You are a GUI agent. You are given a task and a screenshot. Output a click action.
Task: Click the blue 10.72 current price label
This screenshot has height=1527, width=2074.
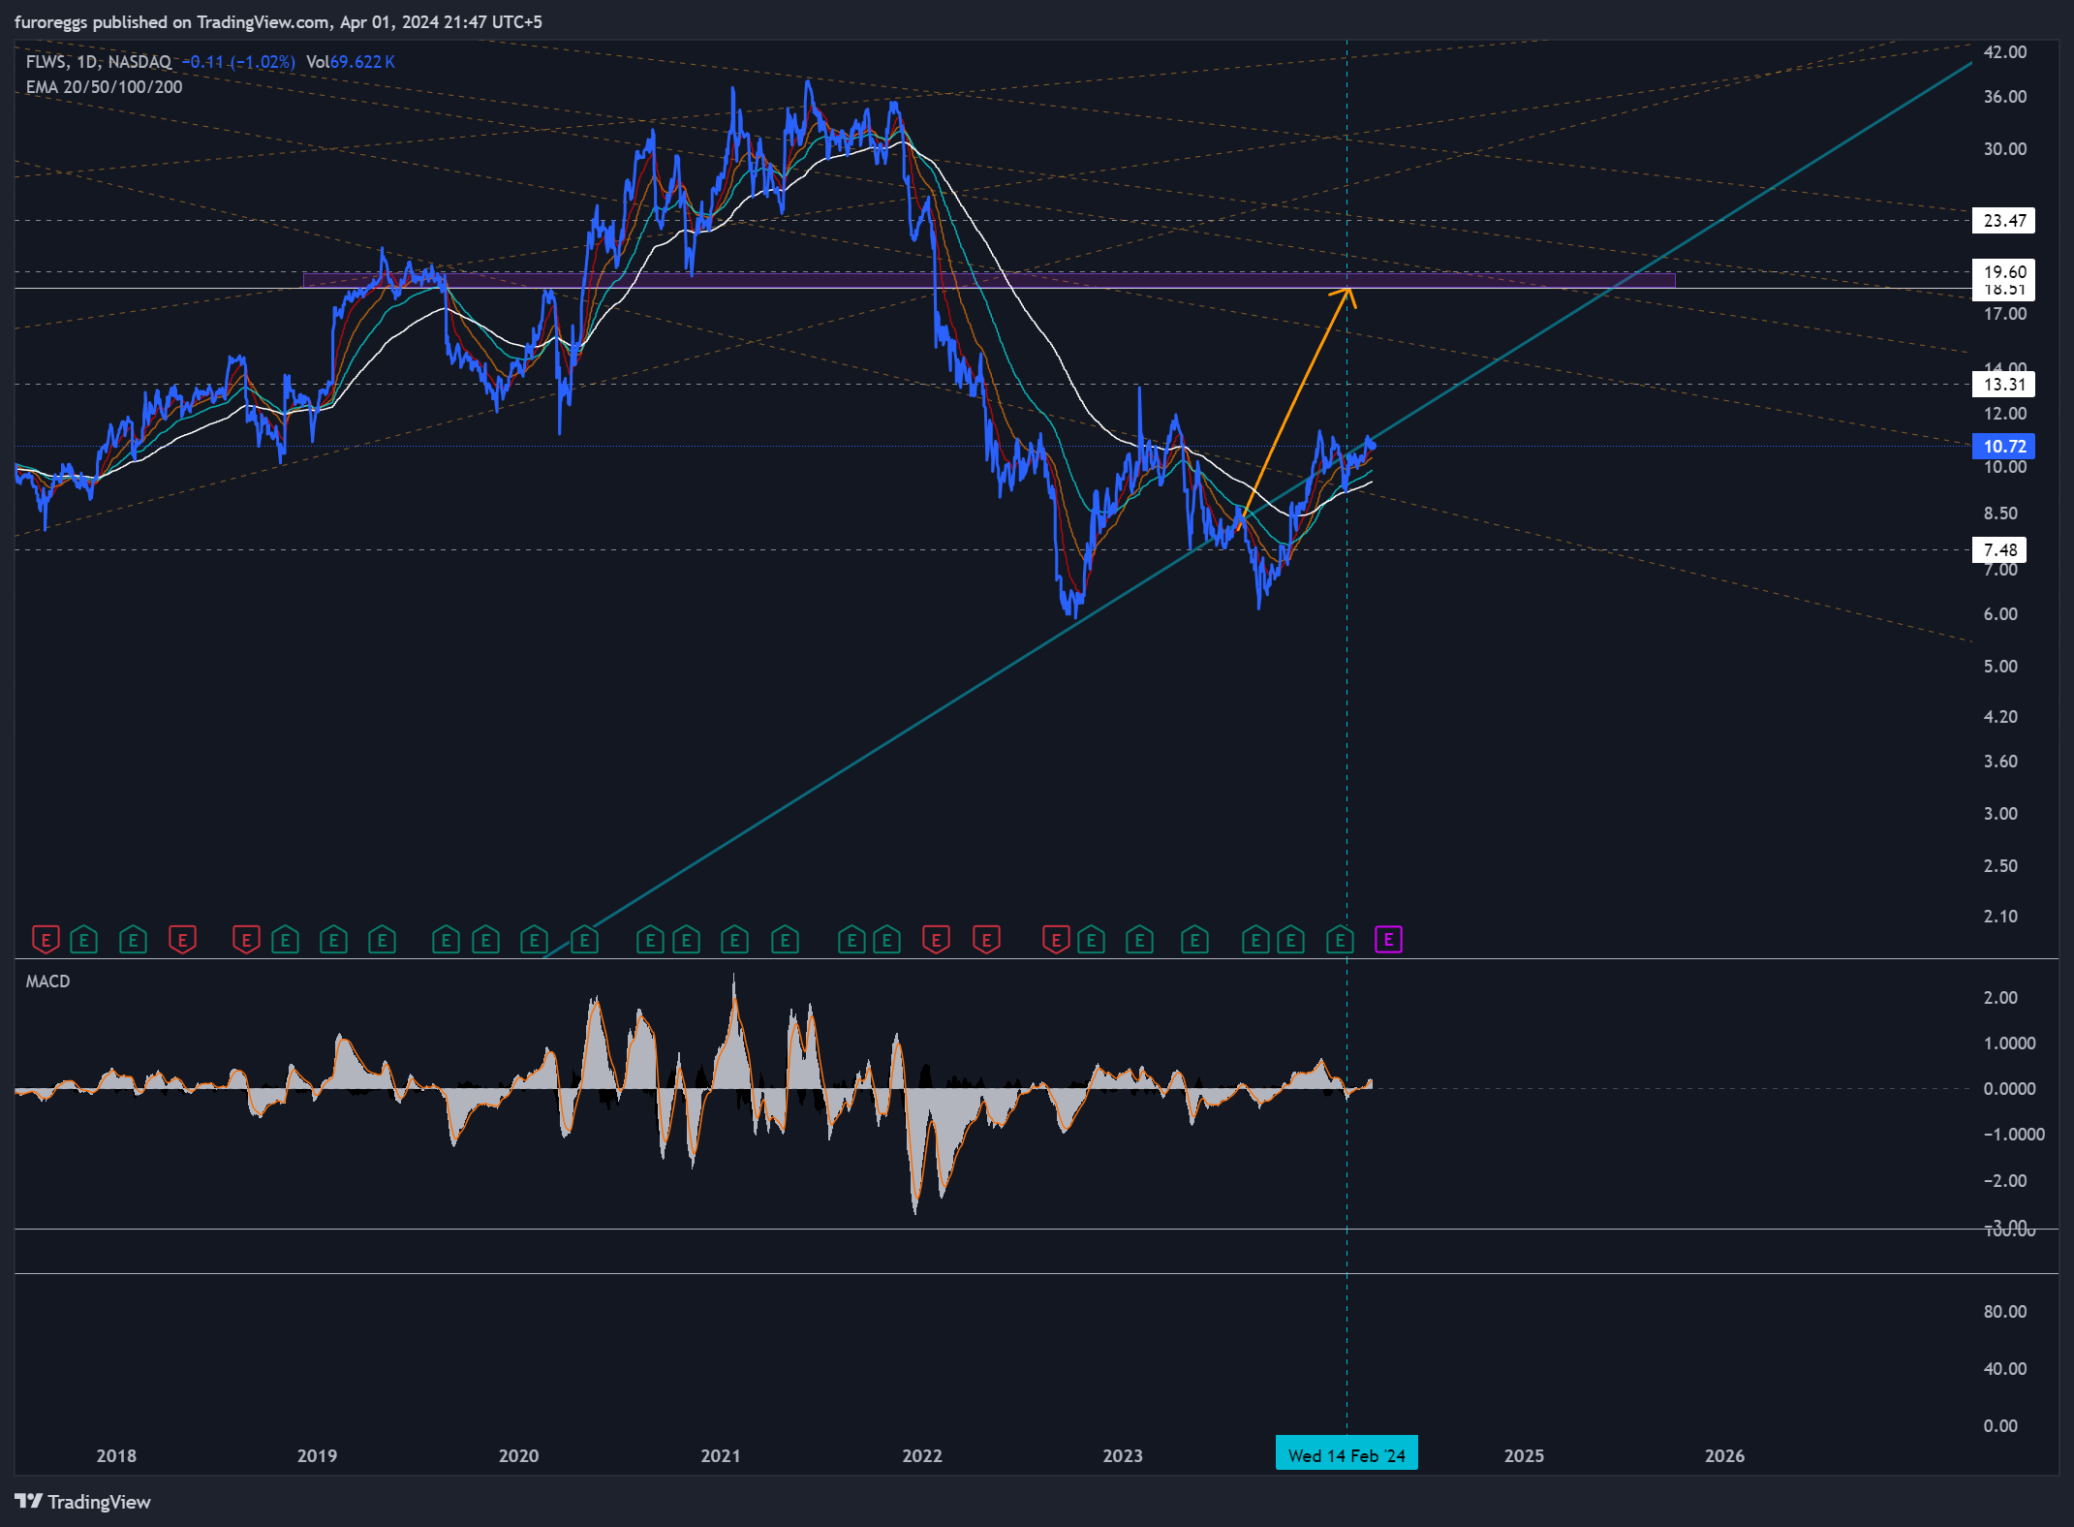(x=2003, y=446)
